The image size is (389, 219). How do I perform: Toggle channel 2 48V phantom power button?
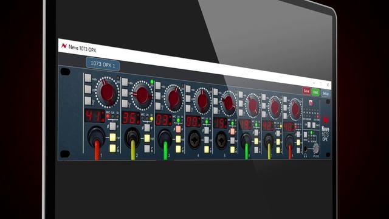coord(125,82)
